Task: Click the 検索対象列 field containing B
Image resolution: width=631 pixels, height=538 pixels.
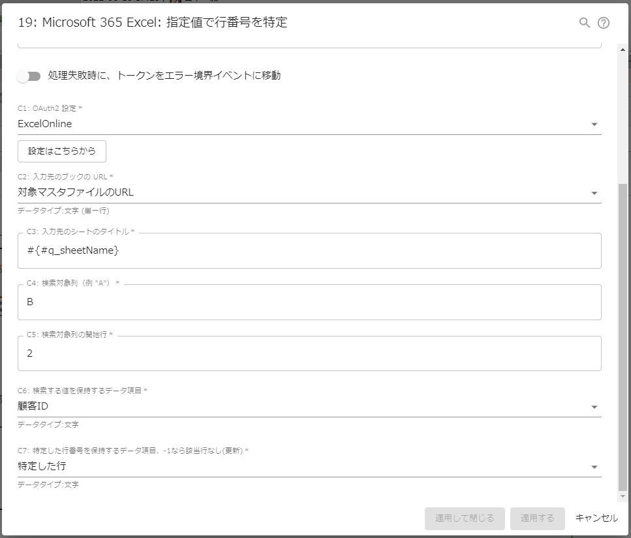Action: coord(309,301)
